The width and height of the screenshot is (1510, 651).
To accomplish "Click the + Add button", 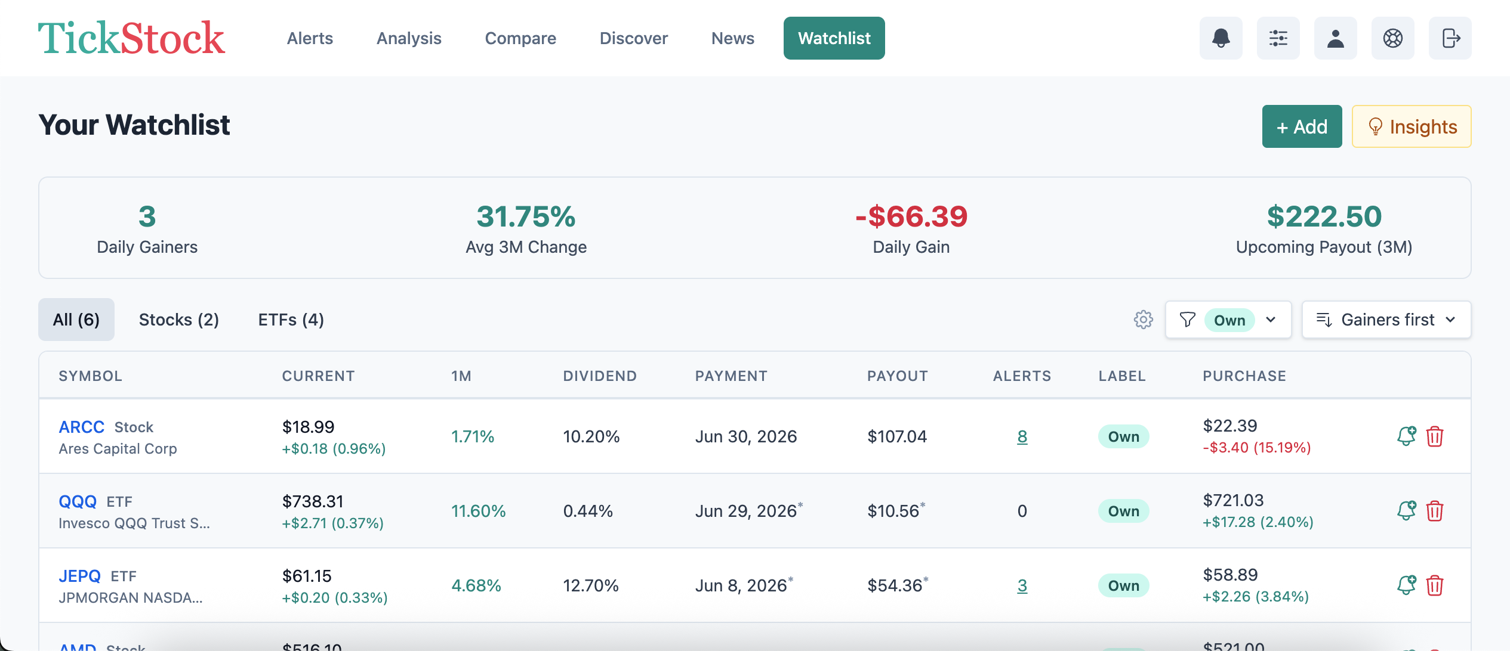I will 1302,126.
